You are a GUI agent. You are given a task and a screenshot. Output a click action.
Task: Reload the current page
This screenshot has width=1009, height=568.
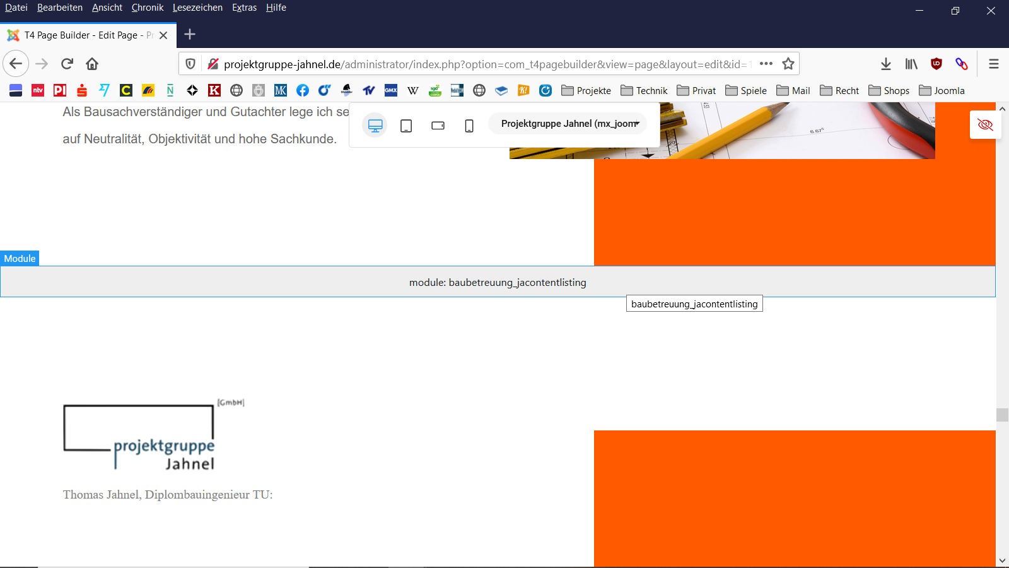(x=67, y=64)
